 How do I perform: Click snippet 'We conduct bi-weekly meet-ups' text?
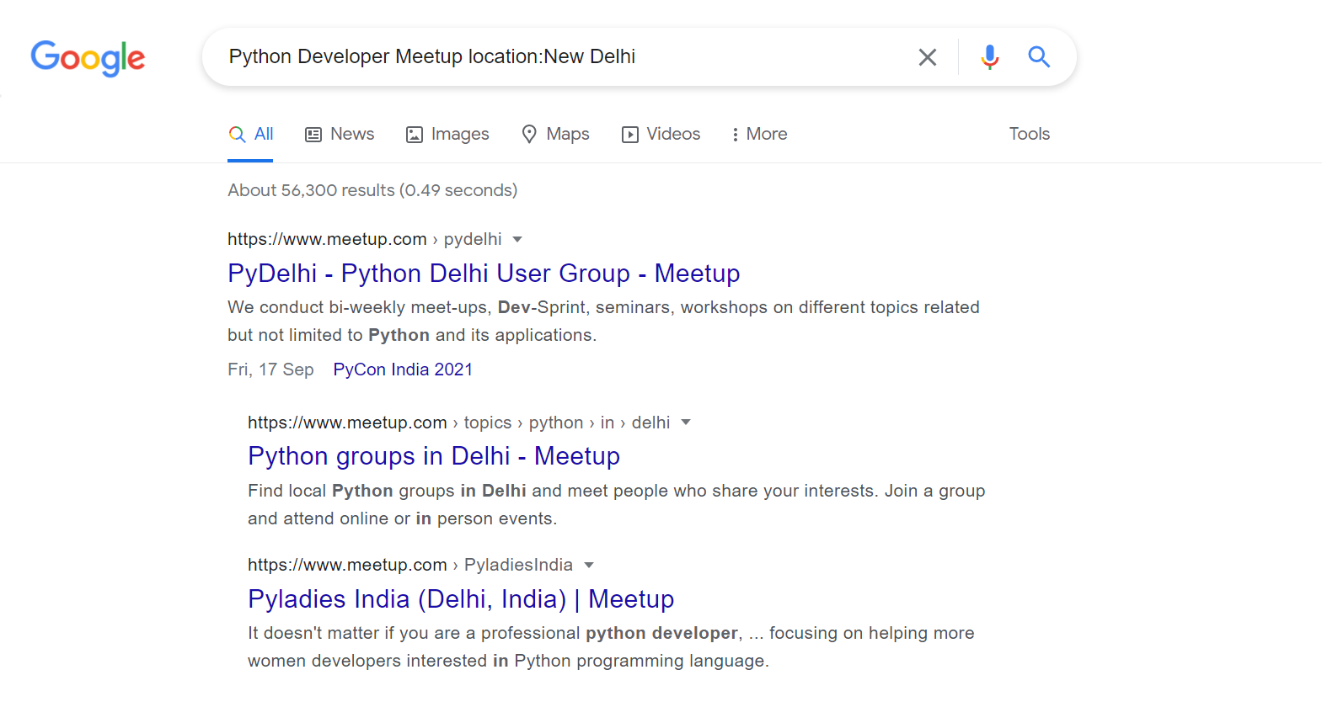click(603, 321)
